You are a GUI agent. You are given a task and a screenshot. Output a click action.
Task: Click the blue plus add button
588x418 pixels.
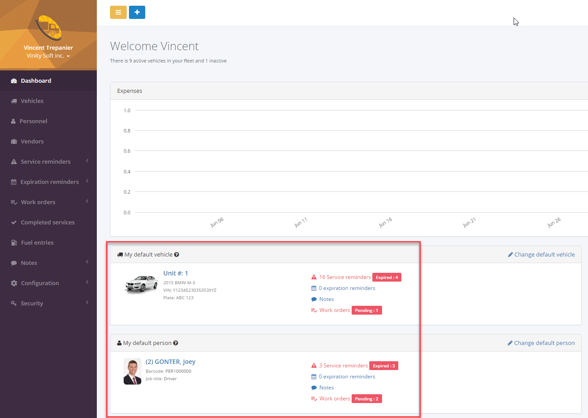[137, 12]
